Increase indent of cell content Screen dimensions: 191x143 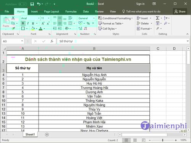pos(60,29)
